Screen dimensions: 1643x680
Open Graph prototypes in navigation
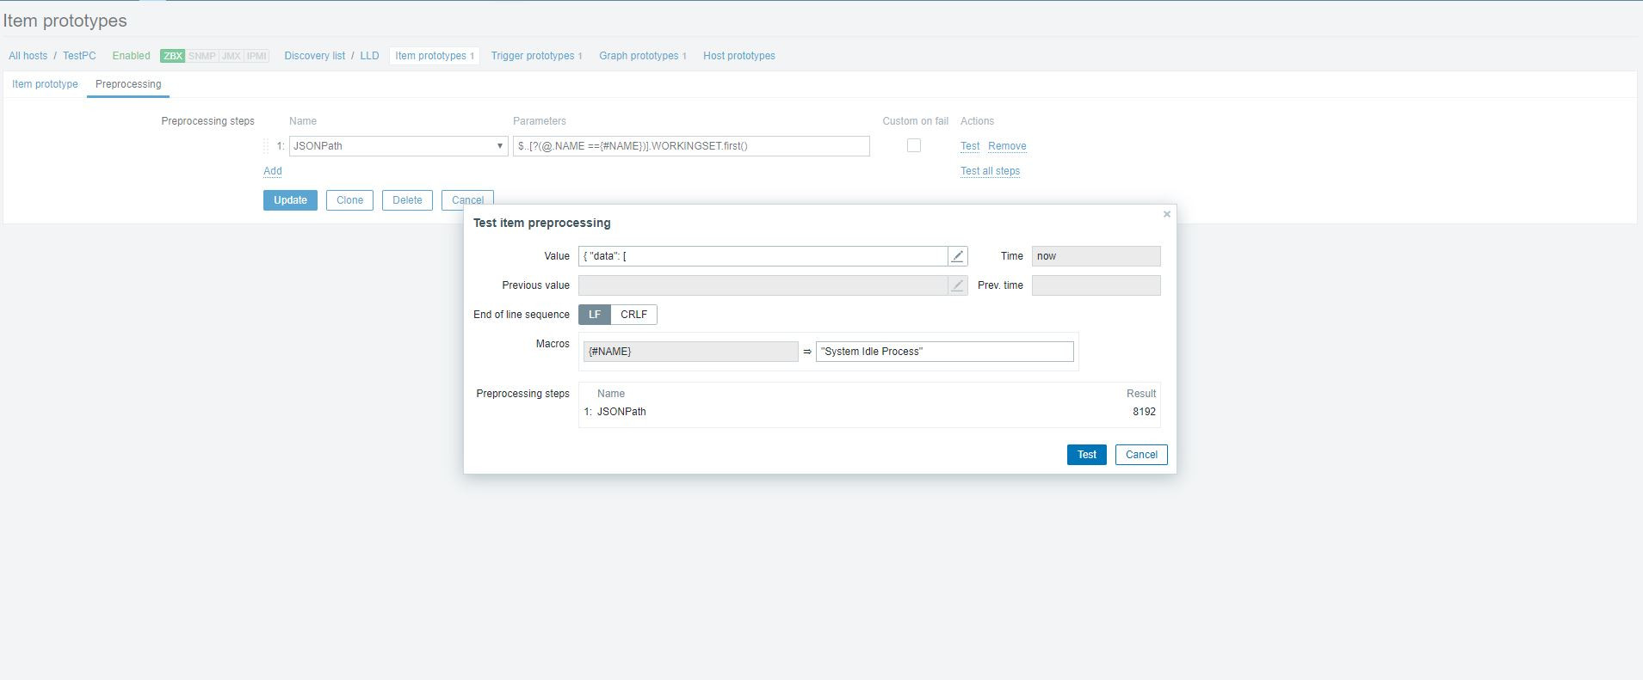(x=639, y=56)
